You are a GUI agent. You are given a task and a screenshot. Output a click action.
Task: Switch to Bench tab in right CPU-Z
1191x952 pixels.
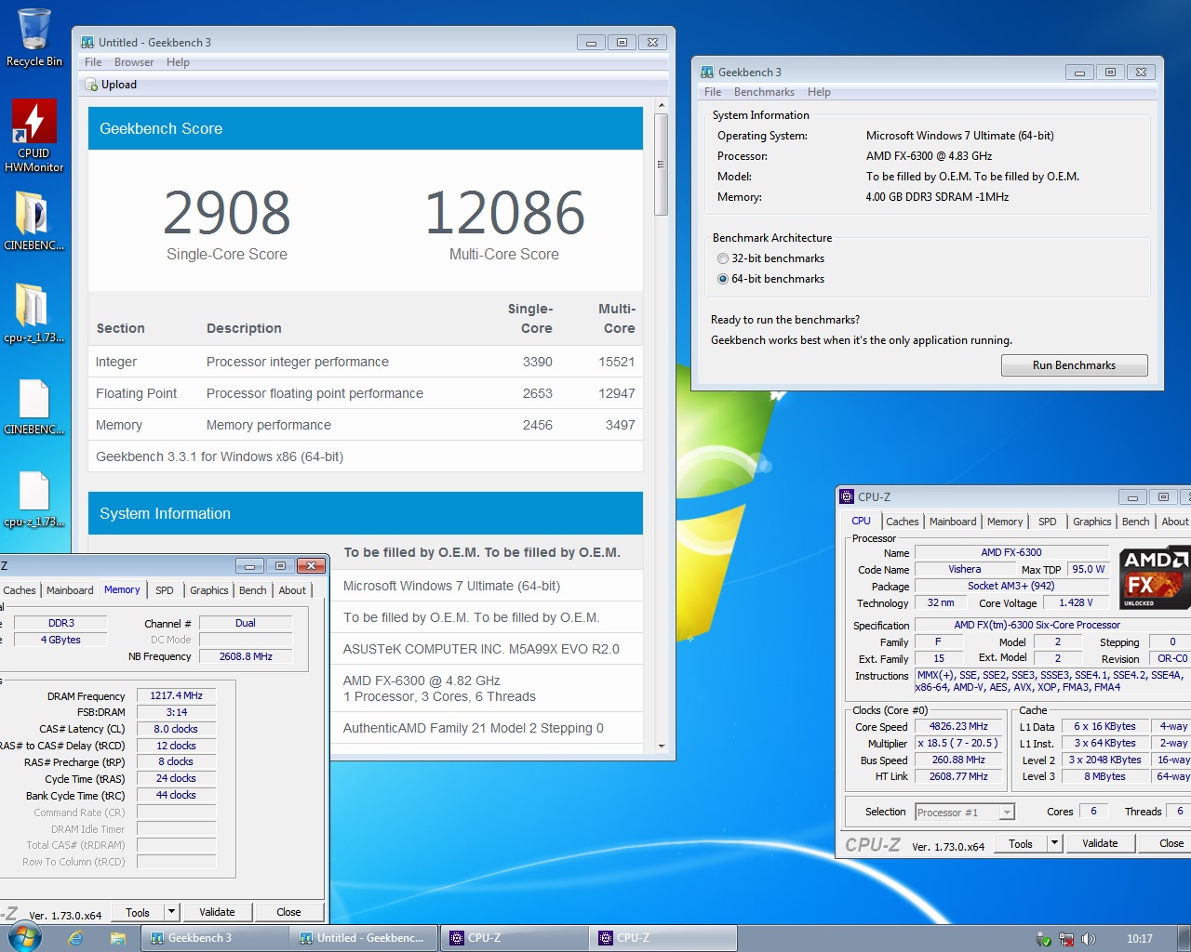point(1135,522)
